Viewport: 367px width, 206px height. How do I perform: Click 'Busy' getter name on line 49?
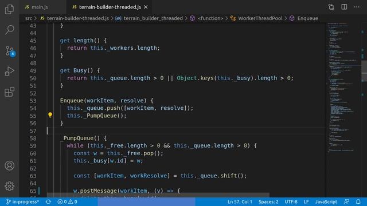click(80, 70)
